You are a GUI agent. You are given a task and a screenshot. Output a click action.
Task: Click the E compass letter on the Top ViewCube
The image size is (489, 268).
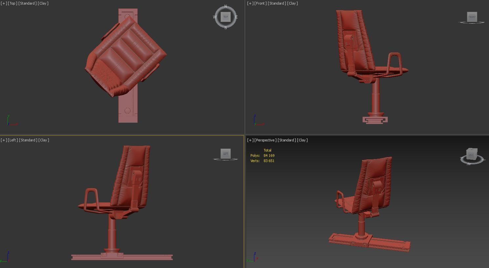pos(236,17)
